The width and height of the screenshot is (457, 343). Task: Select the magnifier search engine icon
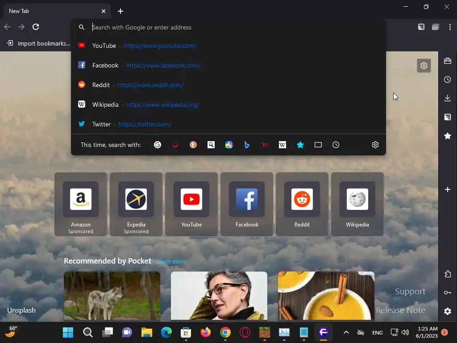[x=211, y=145]
